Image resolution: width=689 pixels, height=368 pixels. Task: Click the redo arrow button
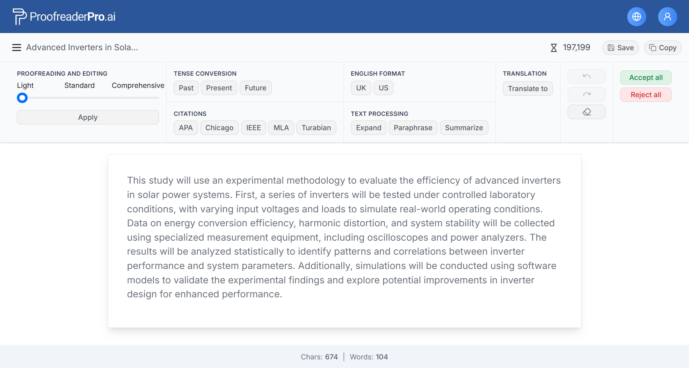point(586,94)
